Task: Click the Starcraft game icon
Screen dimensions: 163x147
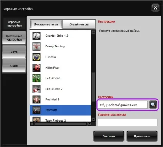Action: [37, 110]
